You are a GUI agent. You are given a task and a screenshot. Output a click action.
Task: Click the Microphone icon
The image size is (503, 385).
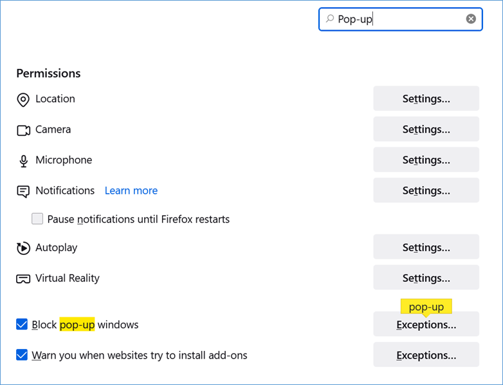(x=23, y=161)
